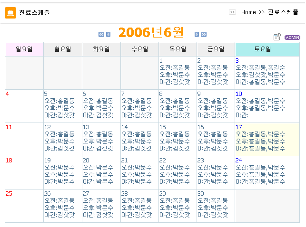Click 오후:박문수 on June 6
Image resolution: width=306 pixels, height=227 pixels.
[x=98, y=108]
